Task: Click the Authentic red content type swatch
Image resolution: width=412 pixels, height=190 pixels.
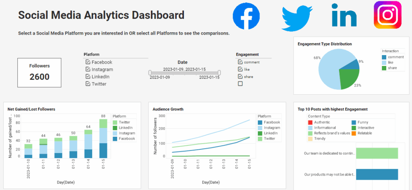Action: click(310, 122)
